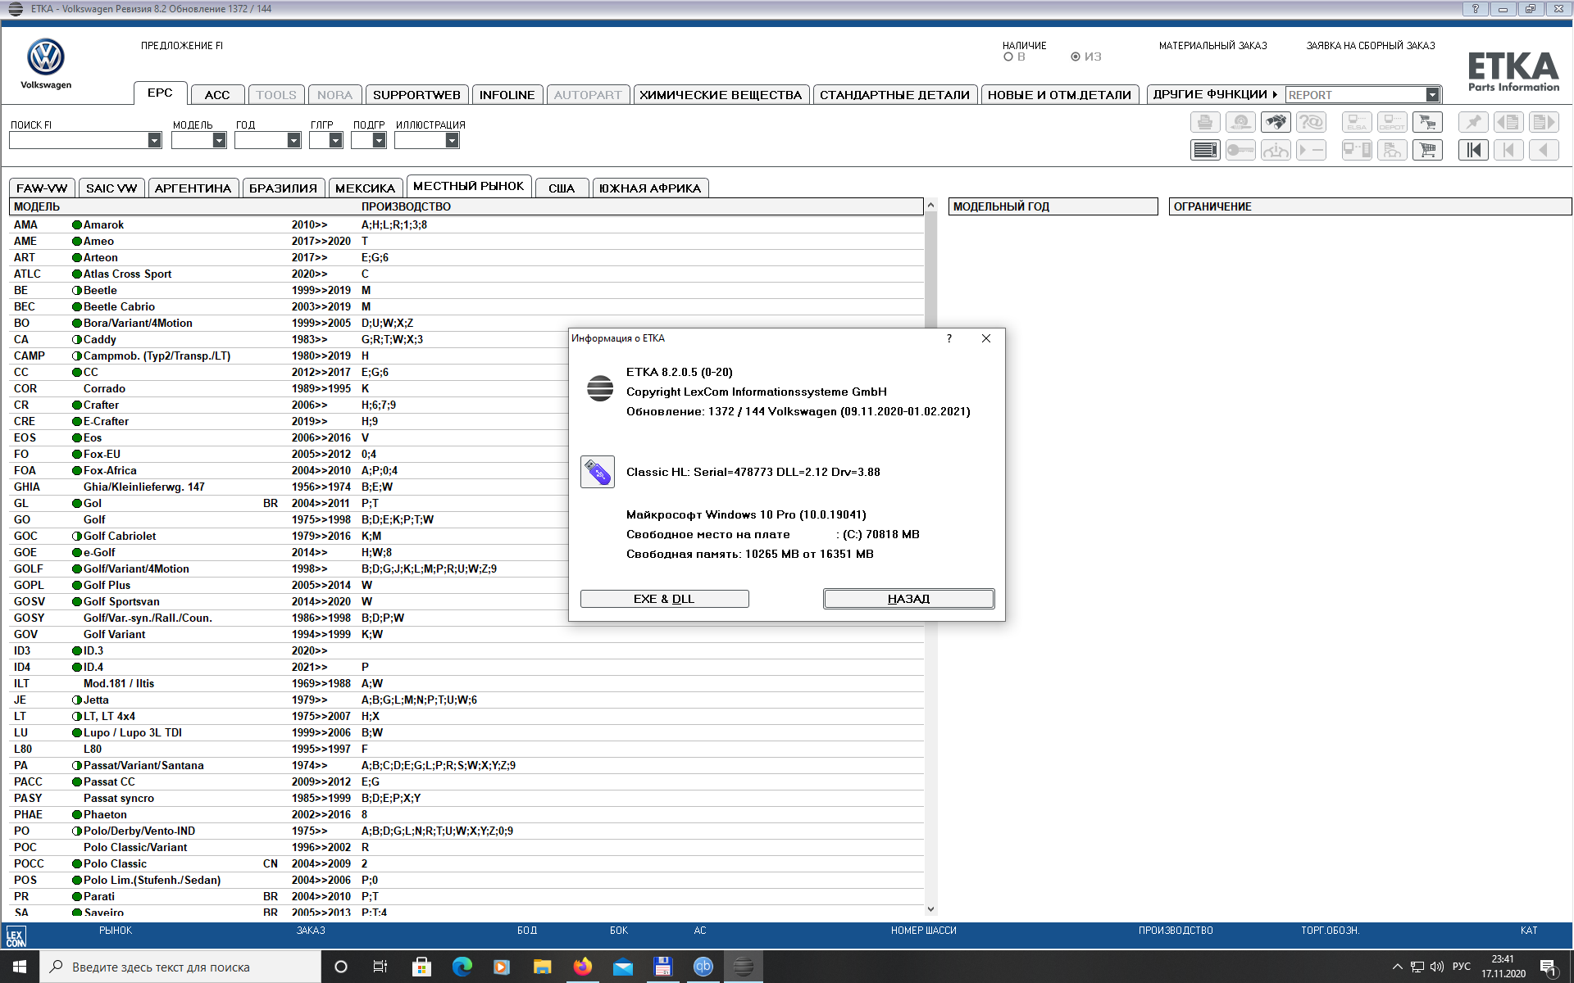
Task: Click the Windows taskbar search box
Action: 180,967
